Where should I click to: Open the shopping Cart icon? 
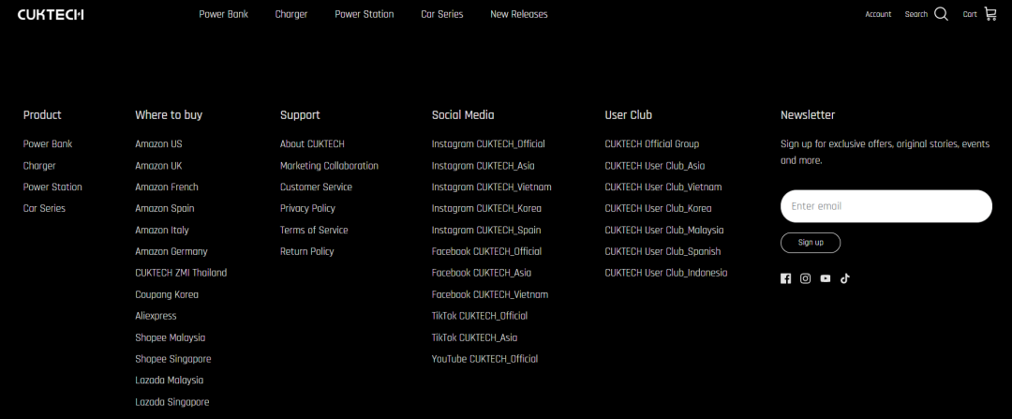[x=990, y=14]
